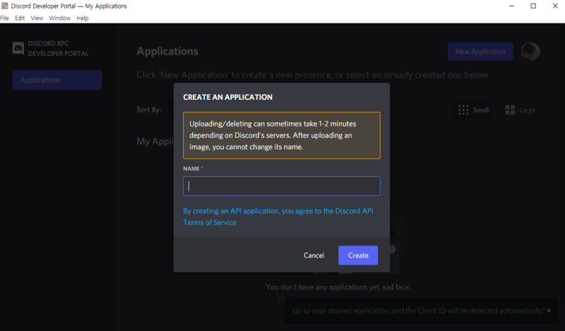Switch to Large grid view

[x=520, y=110]
